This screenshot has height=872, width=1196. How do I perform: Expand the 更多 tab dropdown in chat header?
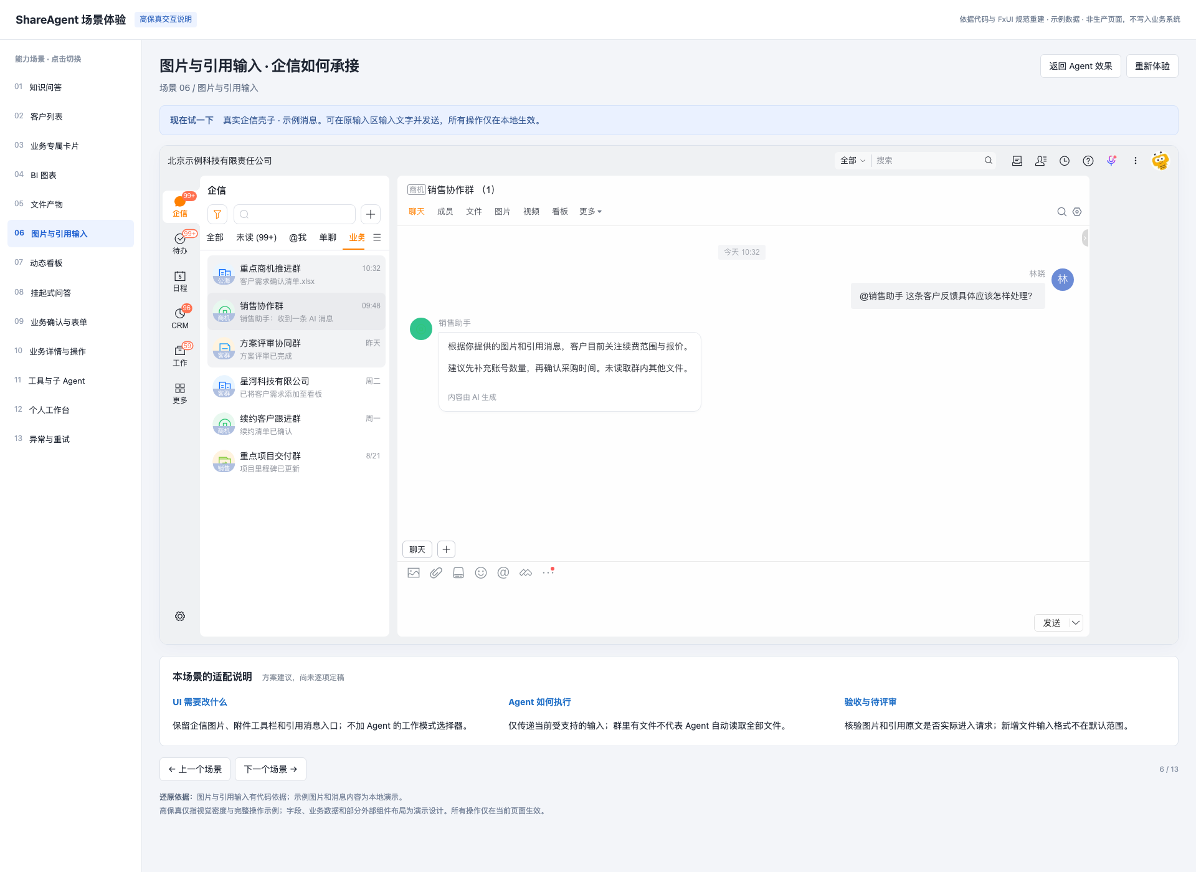pyautogui.click(x=591, y=212)
